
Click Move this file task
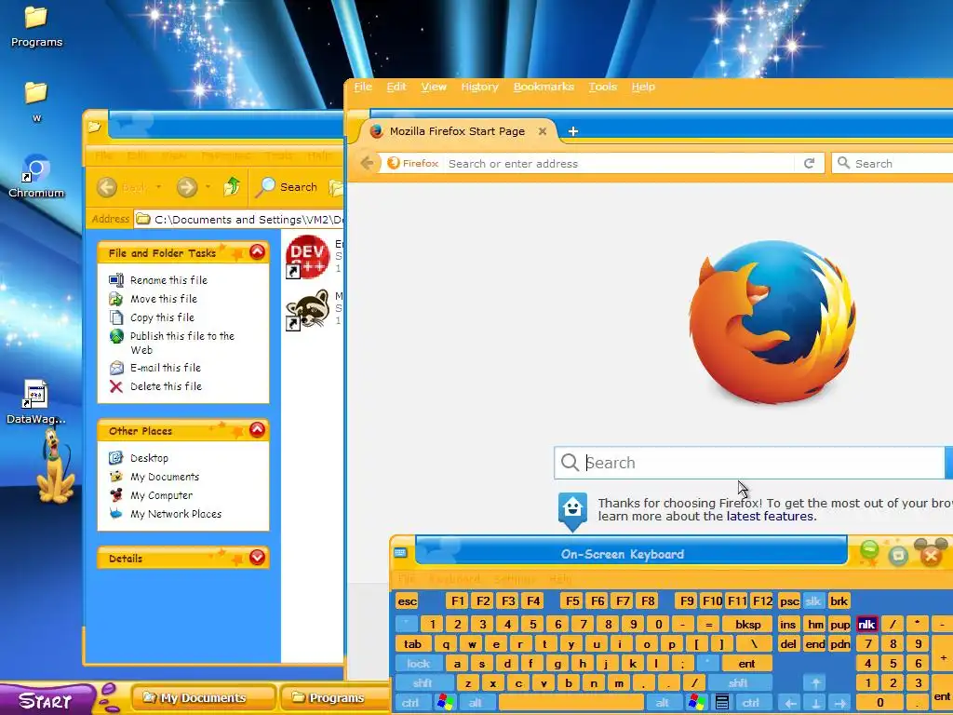coord(164,299)
